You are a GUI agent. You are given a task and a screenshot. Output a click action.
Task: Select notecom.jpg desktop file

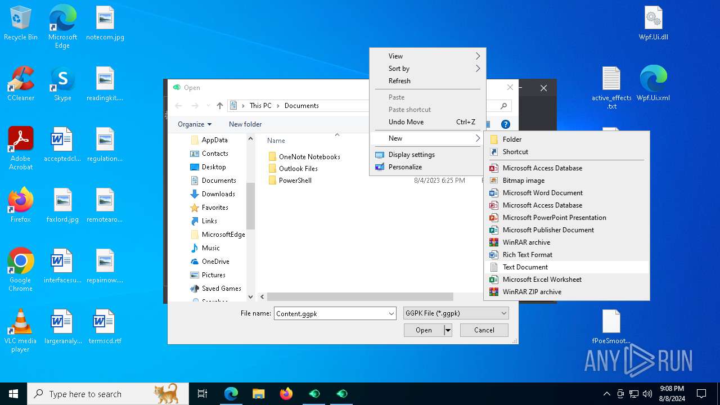tap(105, 24)
